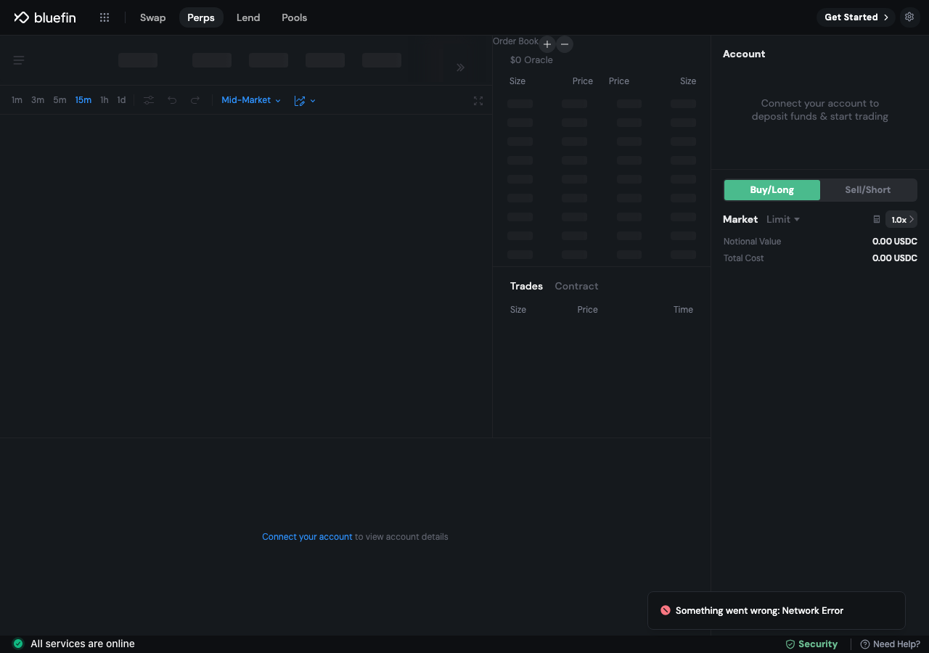
Task: Open chart indicator settings icon
Action: (149, 100)
